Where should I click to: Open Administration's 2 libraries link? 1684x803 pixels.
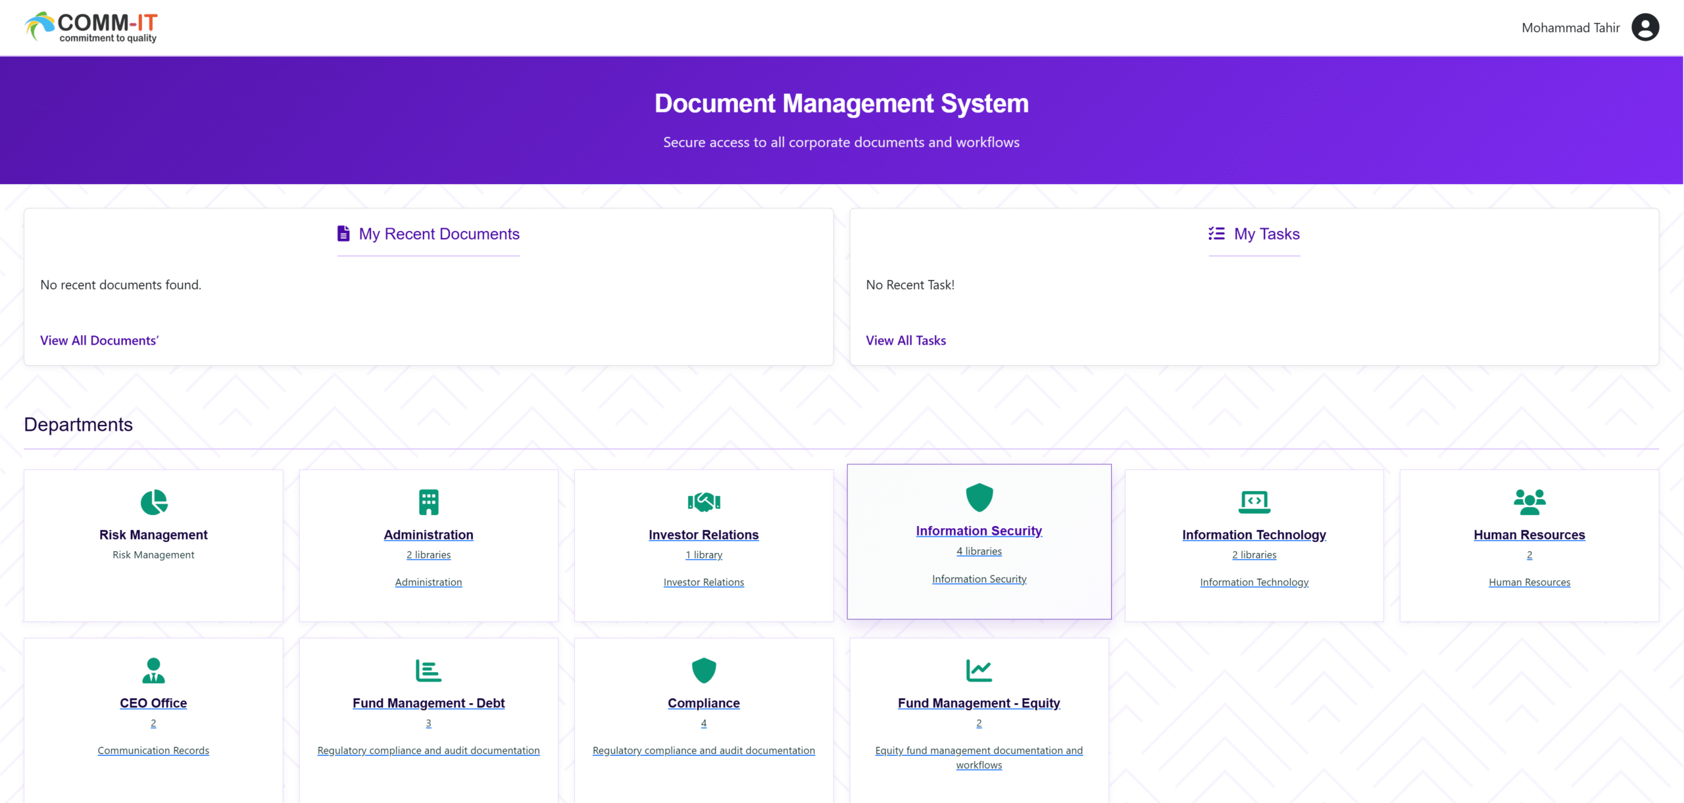(428, 555)
